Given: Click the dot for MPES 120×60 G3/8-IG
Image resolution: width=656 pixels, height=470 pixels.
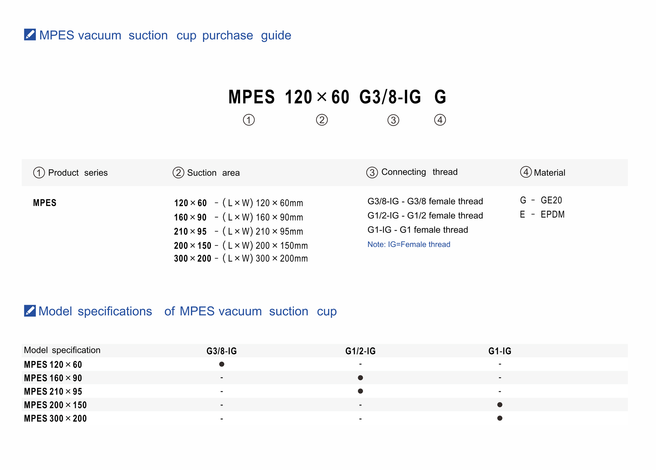Looking at the screenshot, I should click(x=222, y=364).
